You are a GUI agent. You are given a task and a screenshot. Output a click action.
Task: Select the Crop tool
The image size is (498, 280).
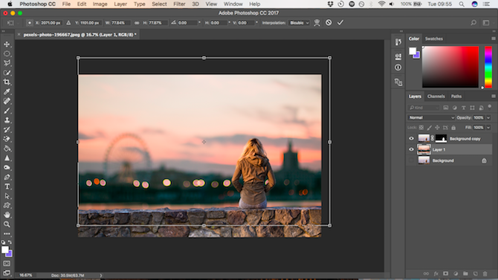click(7, 82)
